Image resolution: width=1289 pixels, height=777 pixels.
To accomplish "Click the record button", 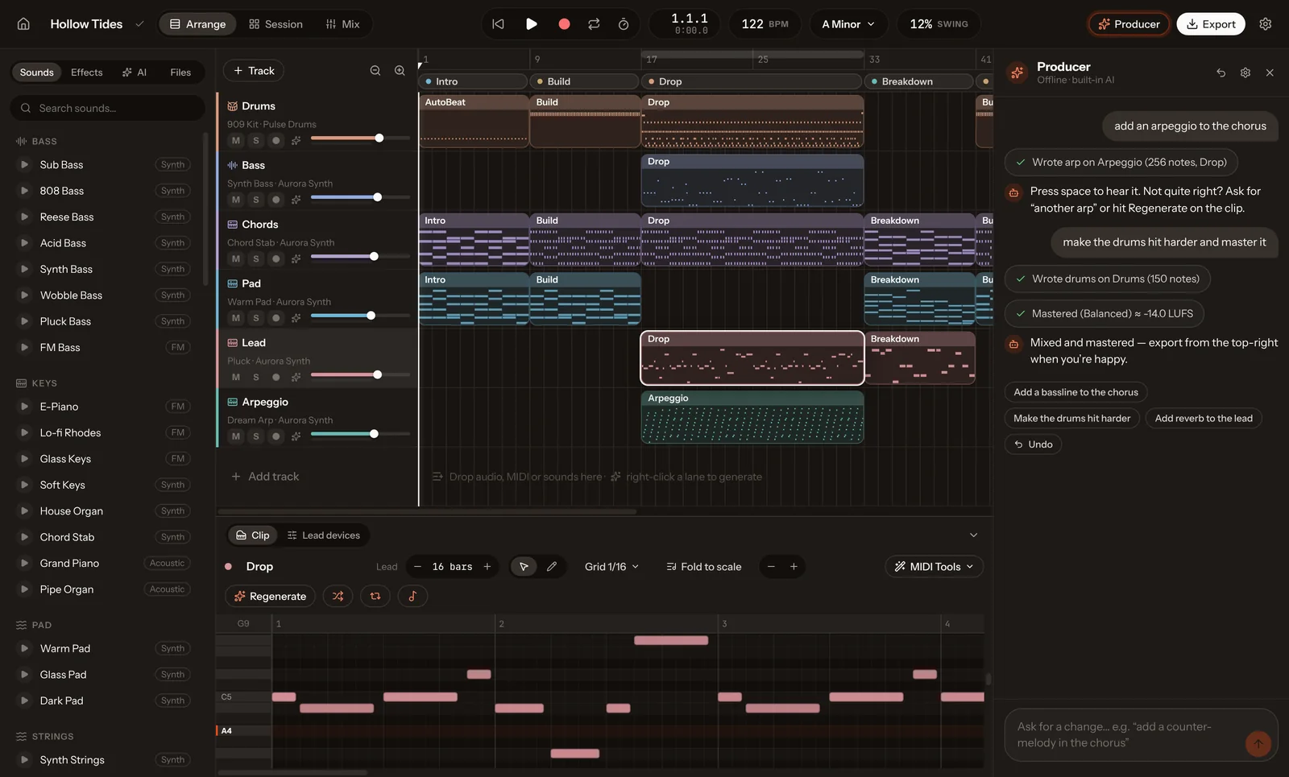I will point(564,24).
